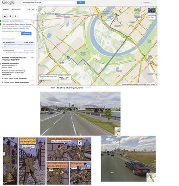Image resolution: width=179 pixels, height=186 pixels.
Task: Click the print icon in sidebar
Action: click(29, 10)
